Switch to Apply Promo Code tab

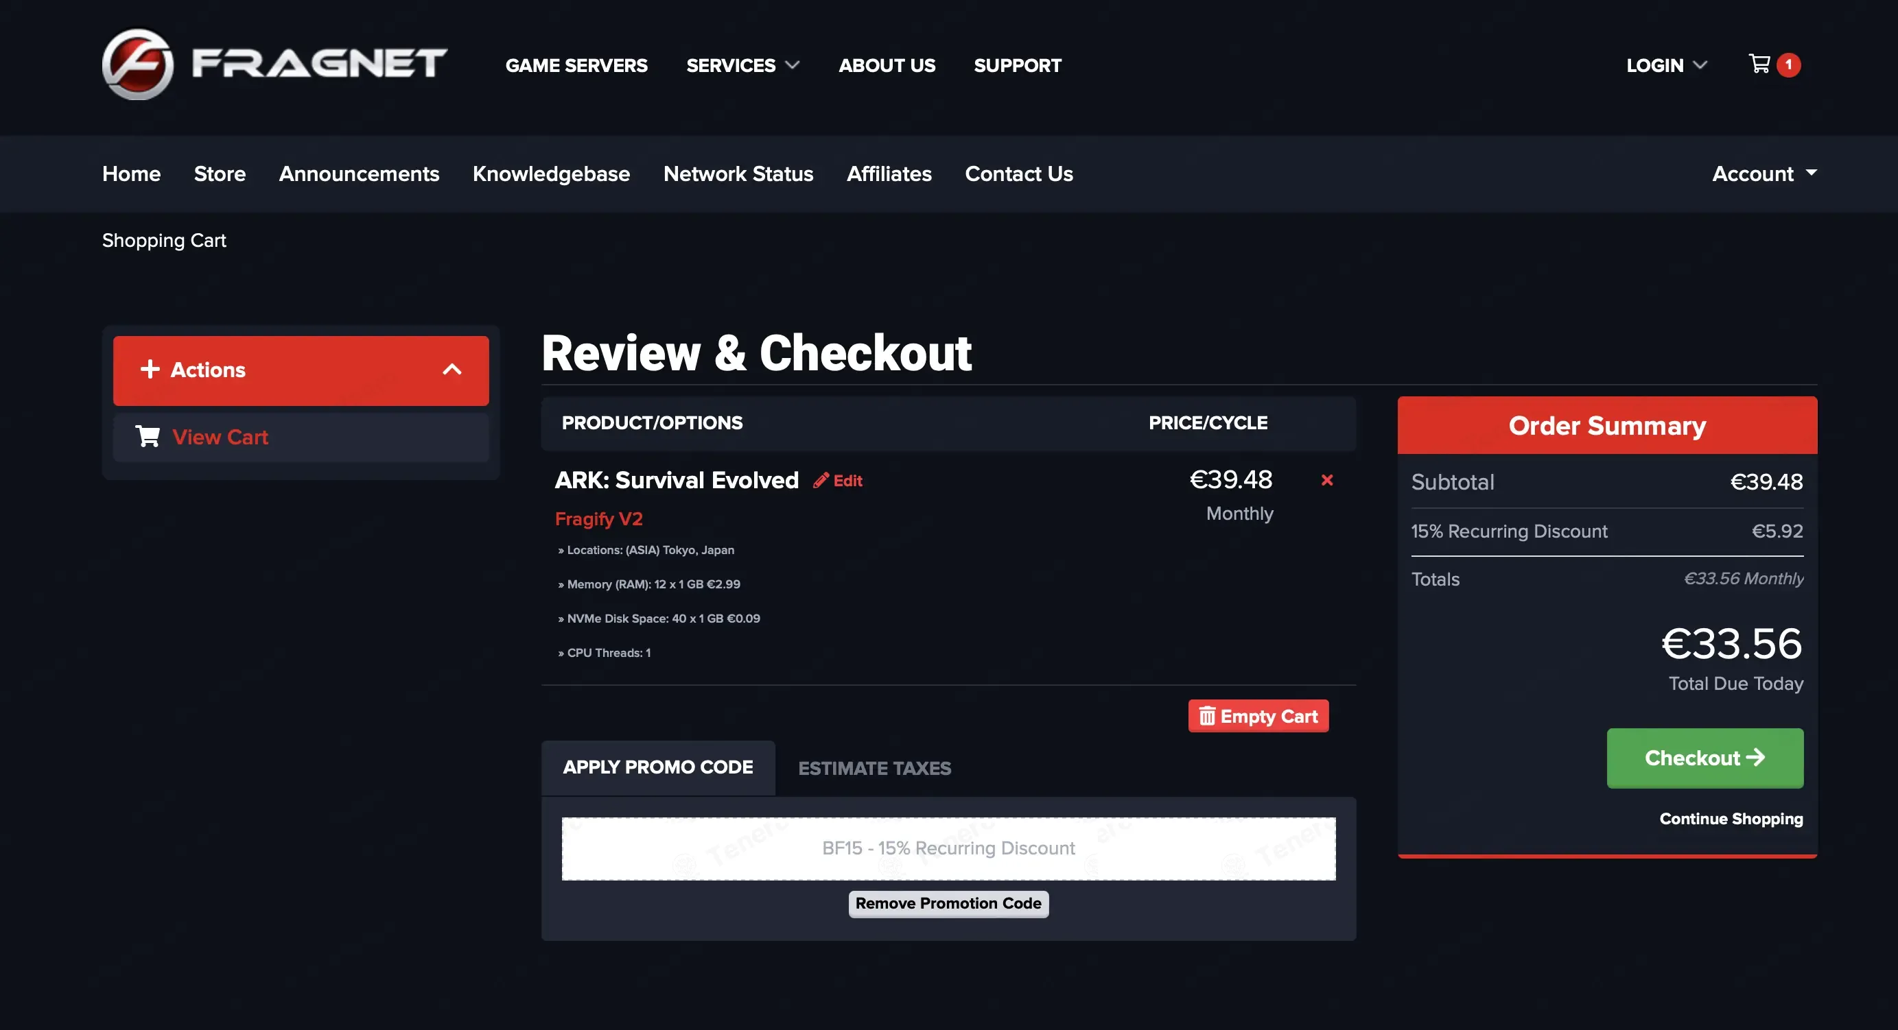[x=657, y=768]
